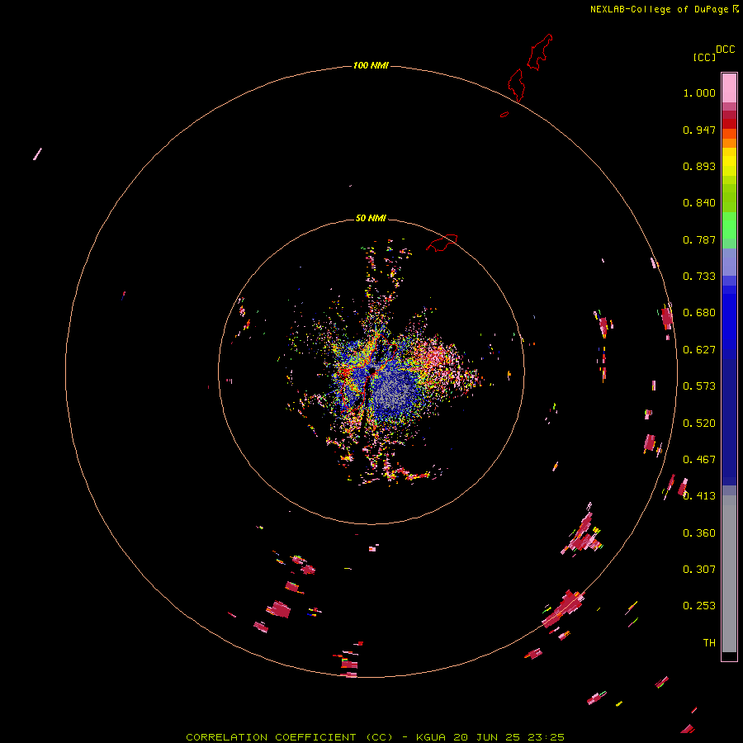Click the 0.307 scale value

pos(699,570)
